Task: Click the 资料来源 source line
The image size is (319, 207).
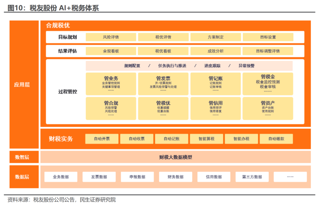Action: (x=62, y=200)
